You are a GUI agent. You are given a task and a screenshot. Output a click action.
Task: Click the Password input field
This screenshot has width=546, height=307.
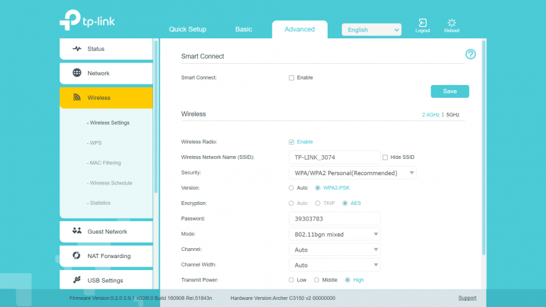click(x=334, y=218)
